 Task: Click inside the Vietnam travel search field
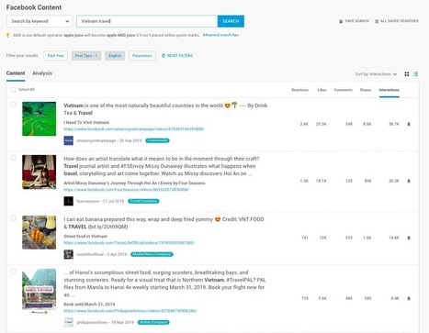(x=147, y=21)
